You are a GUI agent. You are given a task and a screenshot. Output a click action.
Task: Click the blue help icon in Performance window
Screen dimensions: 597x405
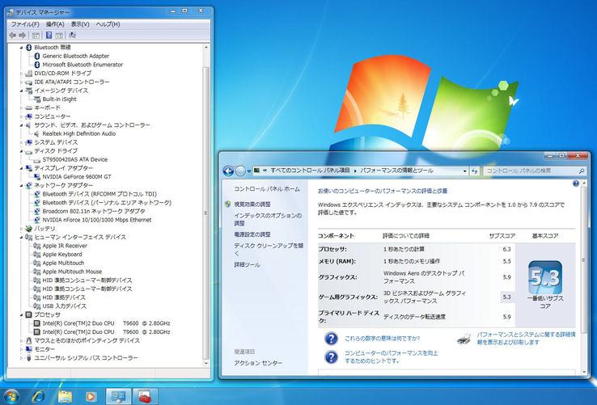576,184
